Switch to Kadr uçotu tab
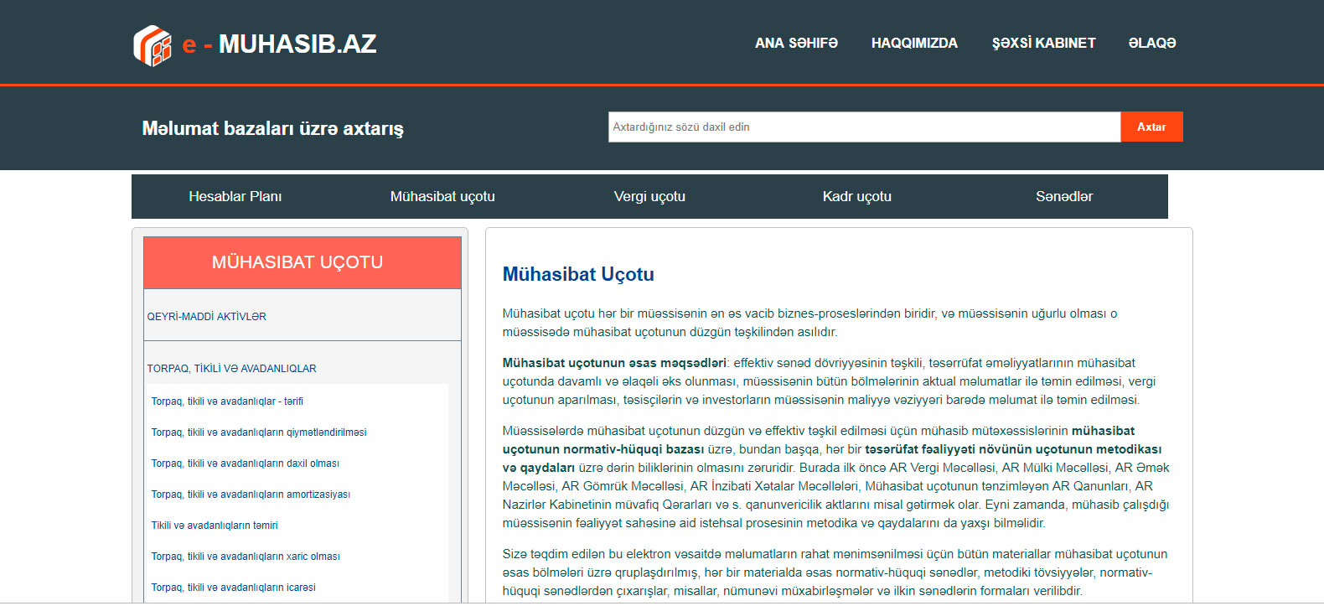Screen dimensions: 1324x606 pyautogui.click(x=856, y=197)
